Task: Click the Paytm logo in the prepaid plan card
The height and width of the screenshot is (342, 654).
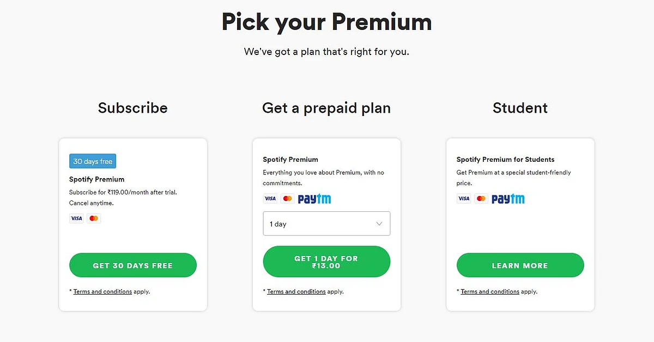Action: coord(314,199)
